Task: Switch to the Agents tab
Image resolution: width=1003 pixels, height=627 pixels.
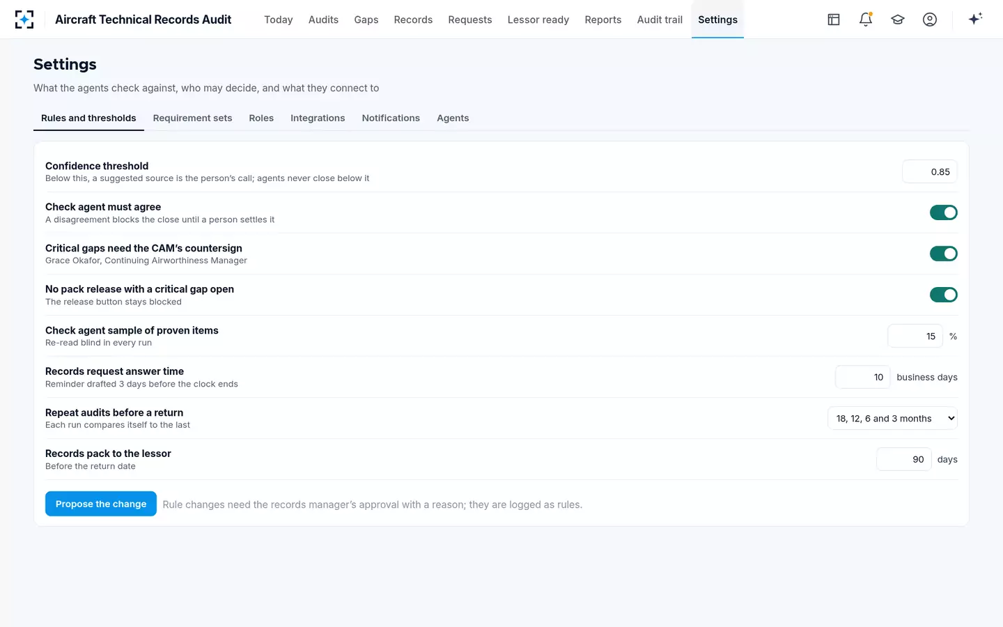Action: pos(453,118)
